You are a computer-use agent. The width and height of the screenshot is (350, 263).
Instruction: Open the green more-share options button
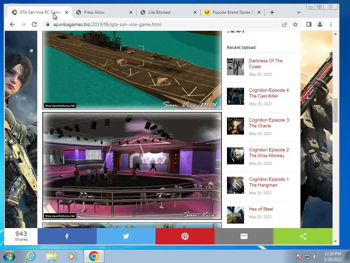(303, 236)
